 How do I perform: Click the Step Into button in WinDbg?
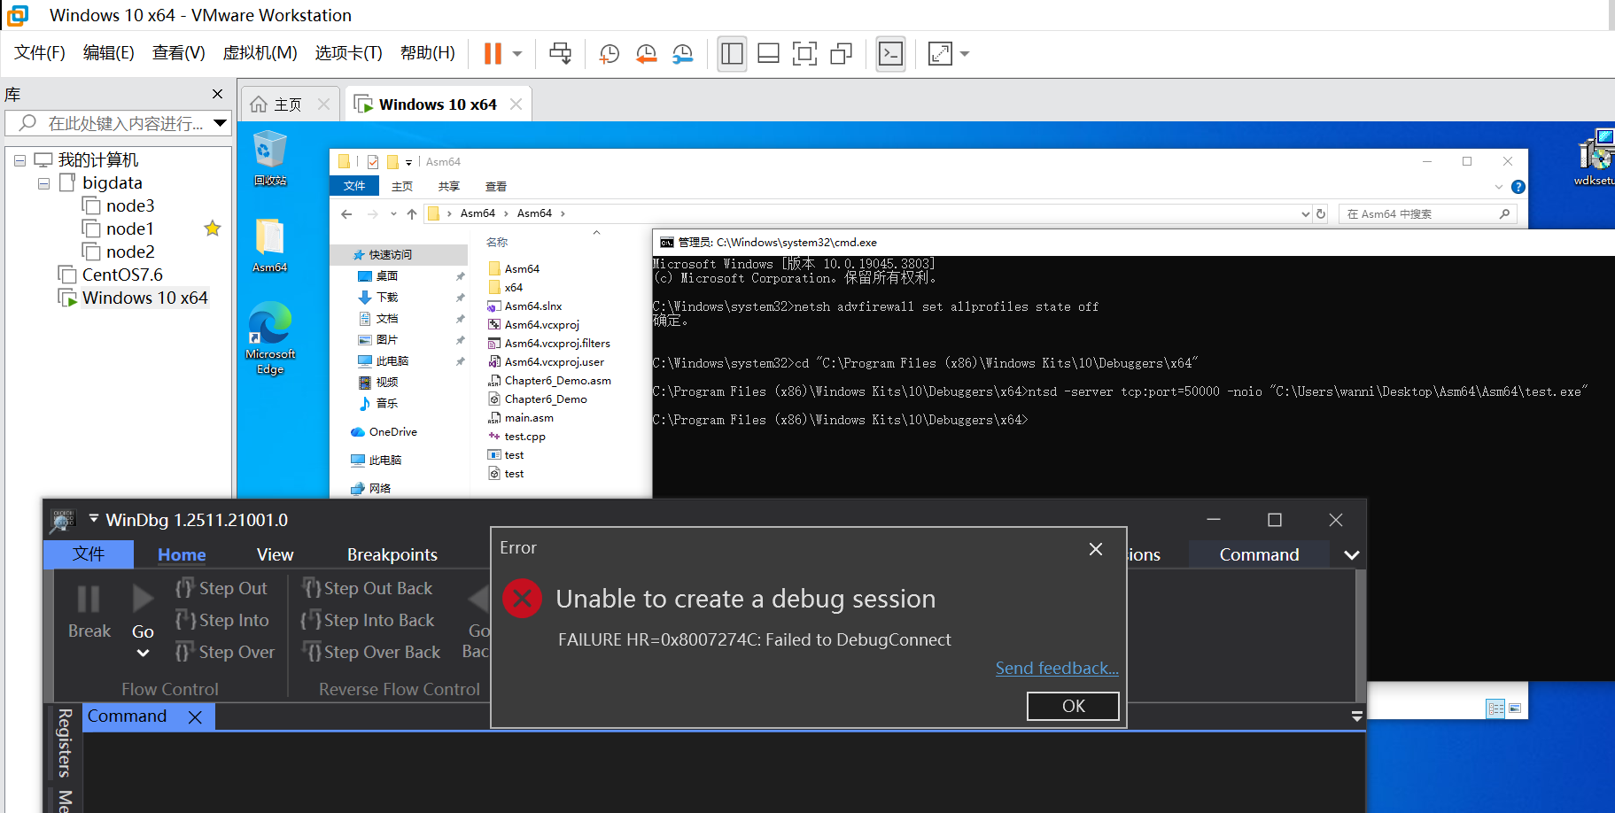coord(223,620)
